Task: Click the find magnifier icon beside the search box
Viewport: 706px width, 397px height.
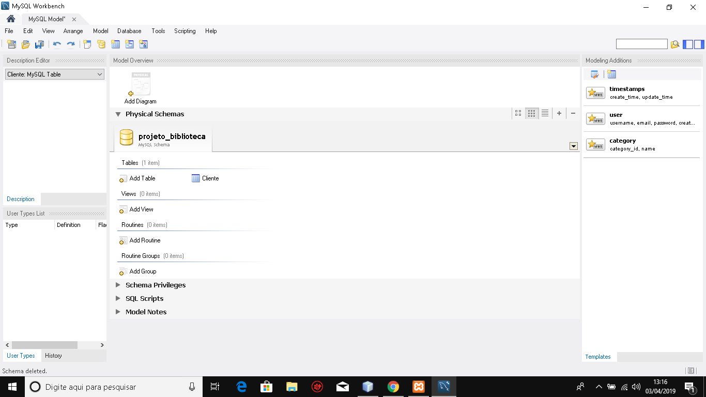Action: pos(675,44)
